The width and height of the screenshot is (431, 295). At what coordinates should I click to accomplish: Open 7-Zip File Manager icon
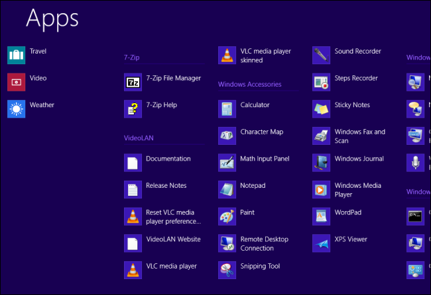pyautogui.click(x=133, y=82)
